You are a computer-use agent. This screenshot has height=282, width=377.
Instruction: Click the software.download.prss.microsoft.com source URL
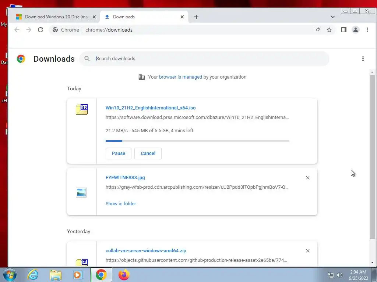point(197,117)
